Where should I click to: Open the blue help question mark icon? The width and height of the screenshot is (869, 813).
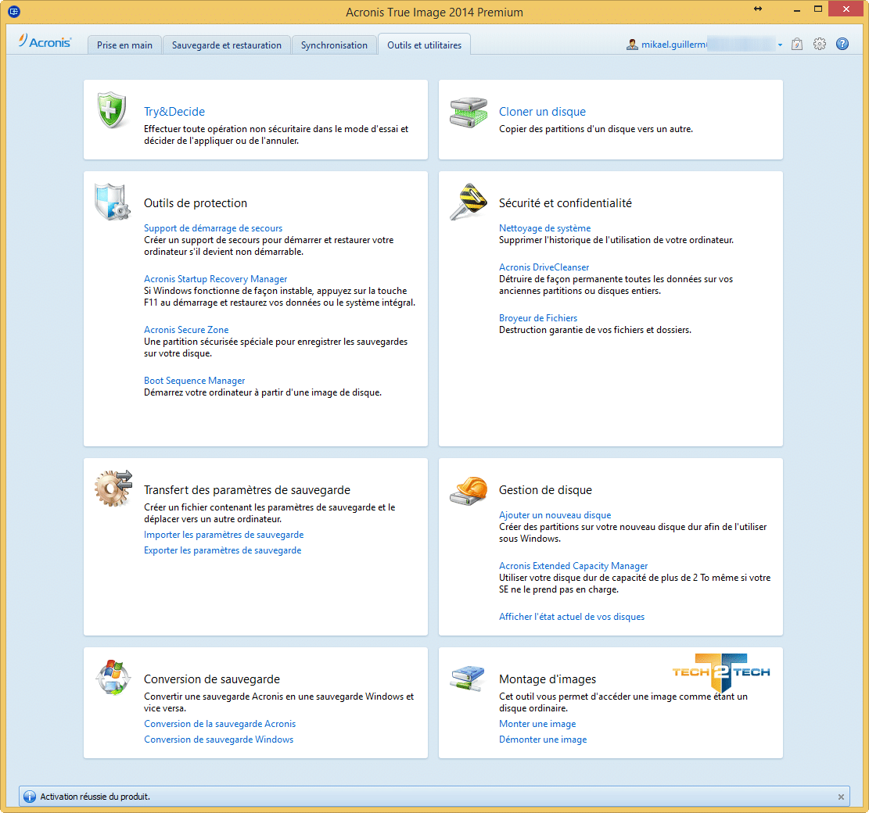(x=842, y=45)
